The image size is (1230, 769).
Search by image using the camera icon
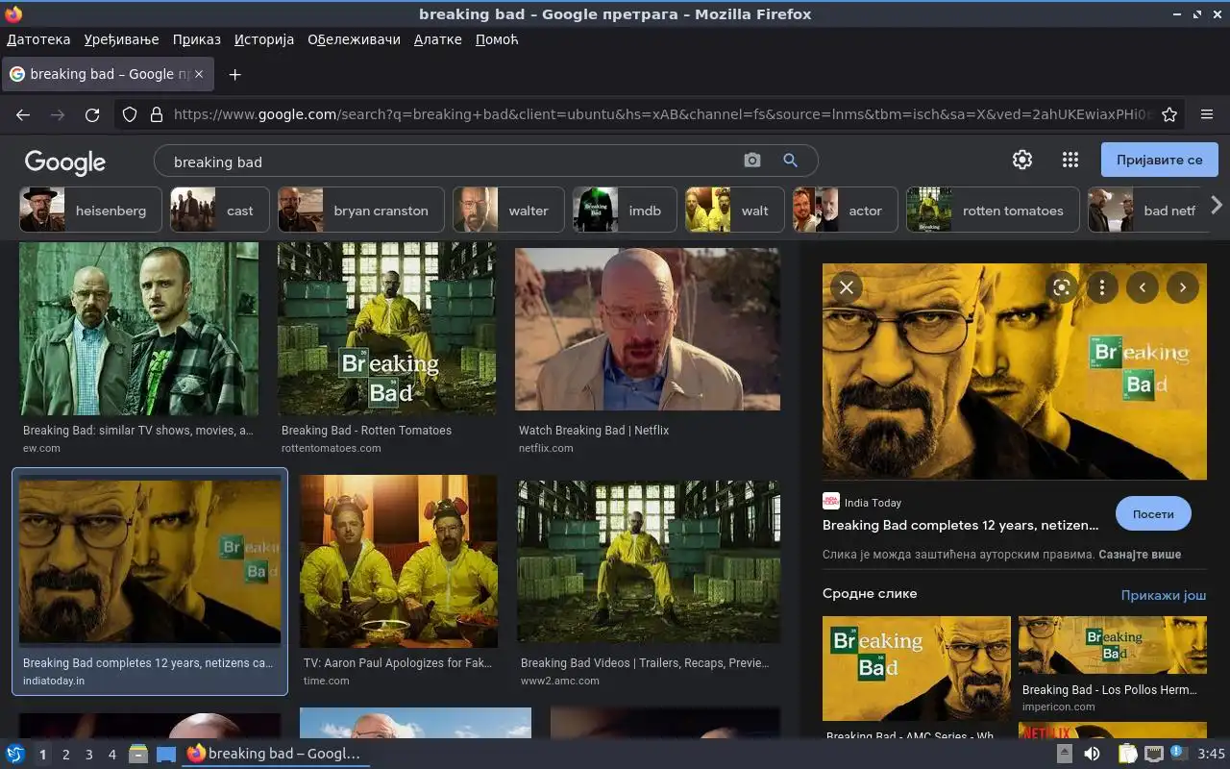coord(752,161)
